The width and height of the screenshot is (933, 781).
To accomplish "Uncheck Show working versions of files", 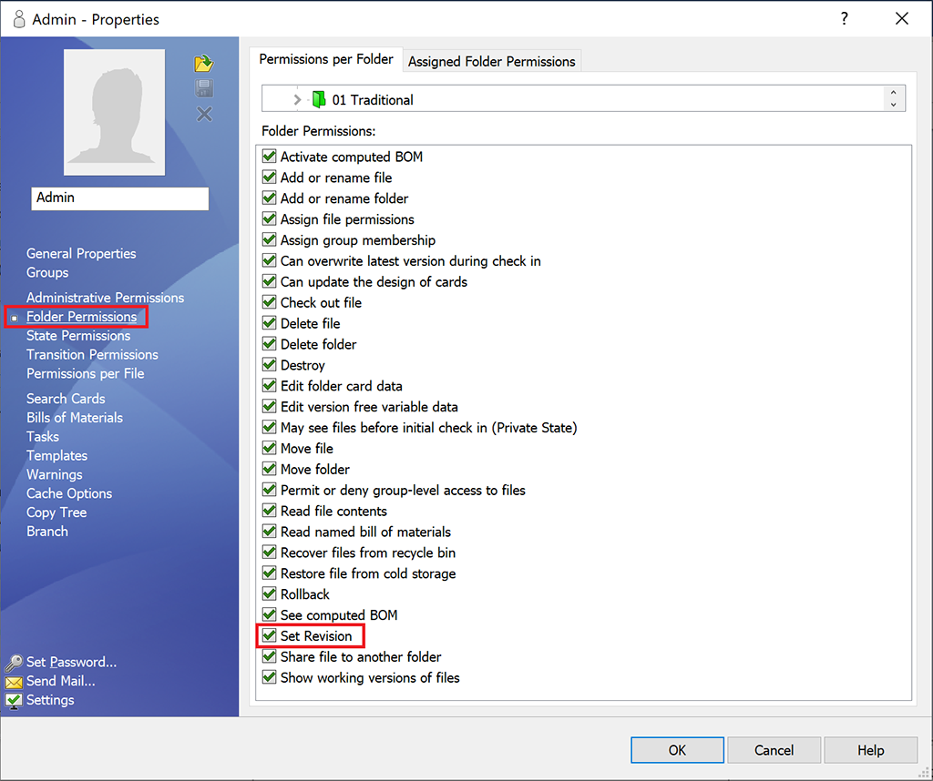I will [269, 677].
